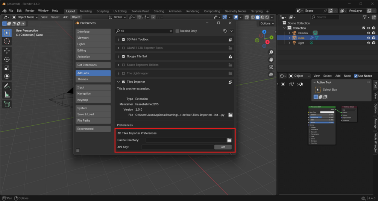378x201 pixels.
Task: Expand the Camera item in outliner
Action: click(289, 33)
